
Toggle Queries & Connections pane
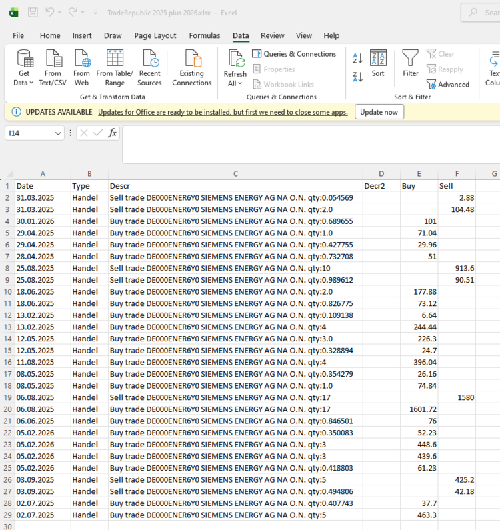tap(293, 54)
